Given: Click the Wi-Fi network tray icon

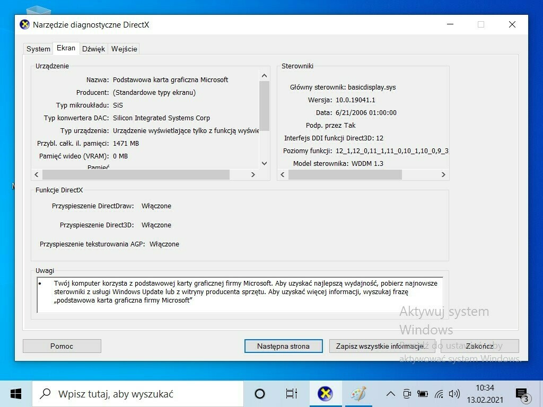Looking at the screenshot, I should coord(439,394).
